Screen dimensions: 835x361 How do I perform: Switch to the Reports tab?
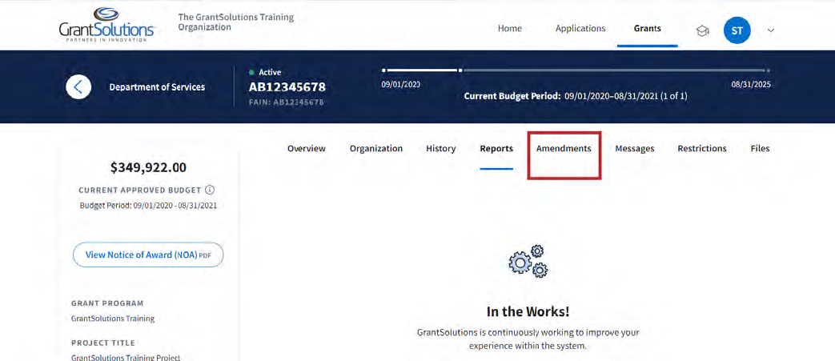click(x=496, y=149)
